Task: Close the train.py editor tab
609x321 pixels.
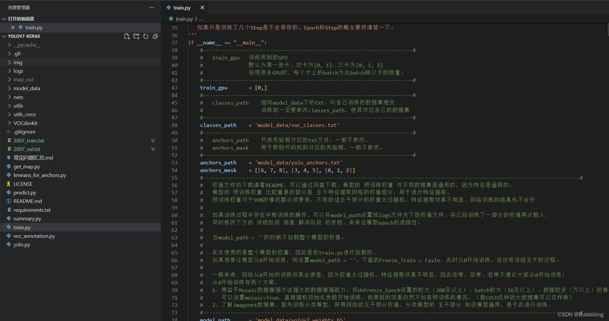Action: [x=202, y=7]
